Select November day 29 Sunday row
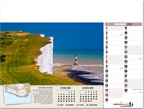Viewport: 144px width, 109px height. click(133, 86)
